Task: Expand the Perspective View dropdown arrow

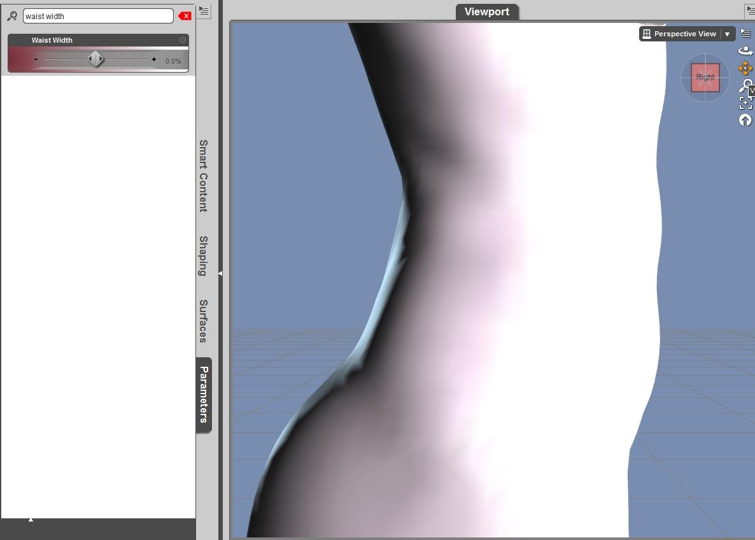Action: click(x=728, y=34)
